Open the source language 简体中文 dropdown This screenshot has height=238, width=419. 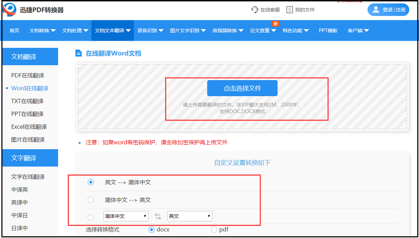pos(126,216)
